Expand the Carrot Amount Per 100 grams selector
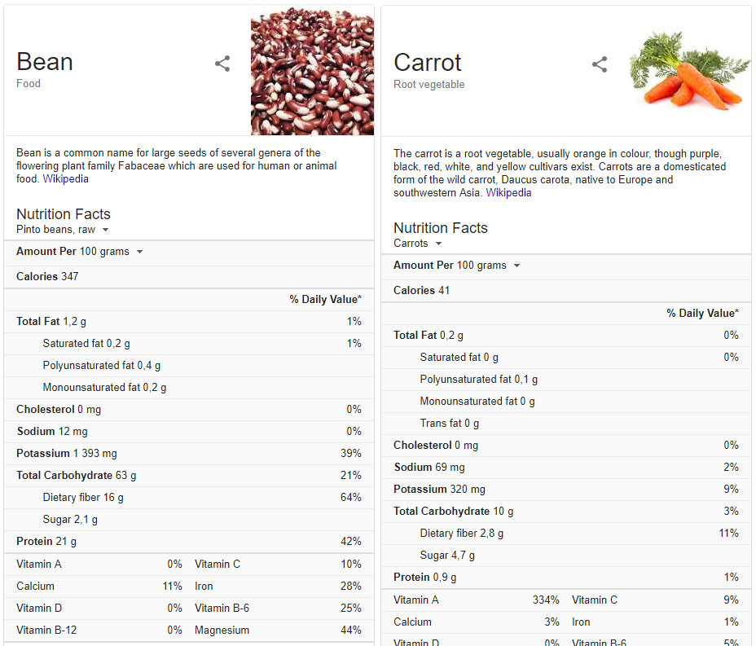 coord(456,266)
